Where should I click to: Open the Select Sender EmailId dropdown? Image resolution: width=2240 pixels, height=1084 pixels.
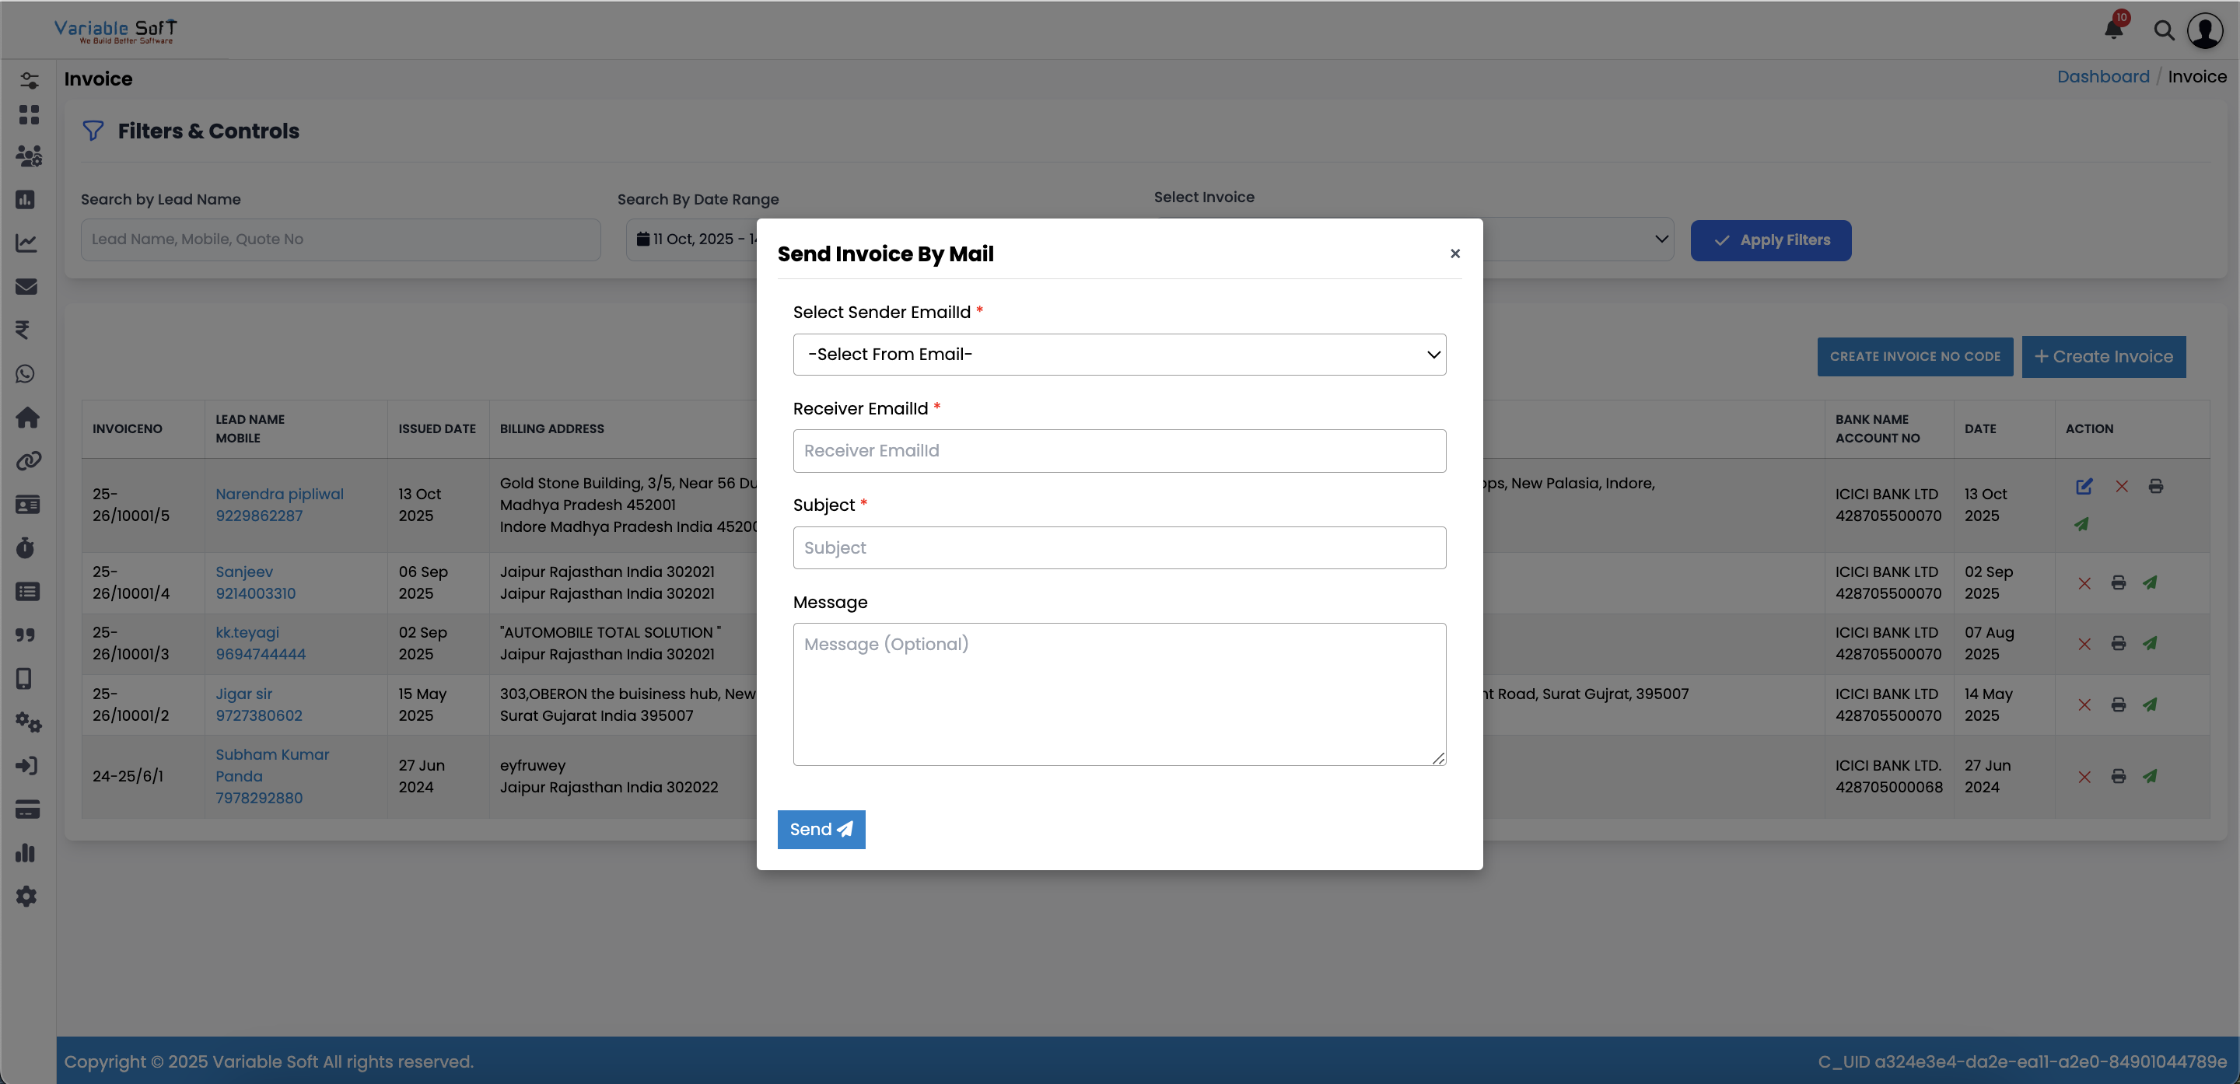pos(1119,354)
